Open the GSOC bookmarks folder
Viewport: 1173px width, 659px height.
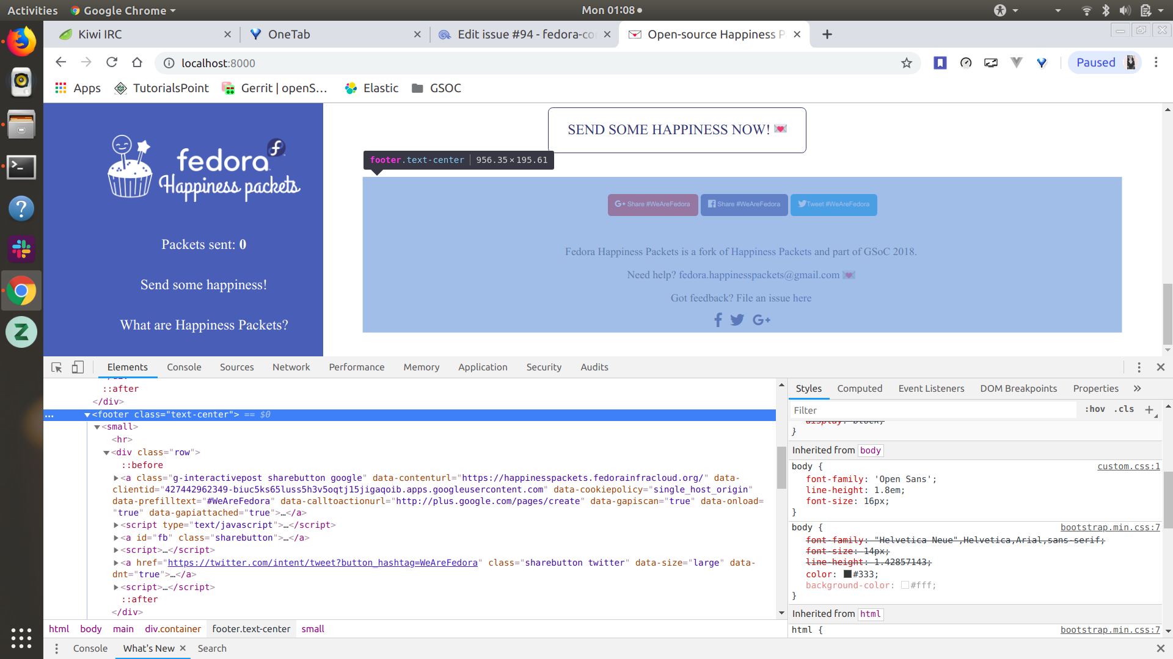(436, 88)
